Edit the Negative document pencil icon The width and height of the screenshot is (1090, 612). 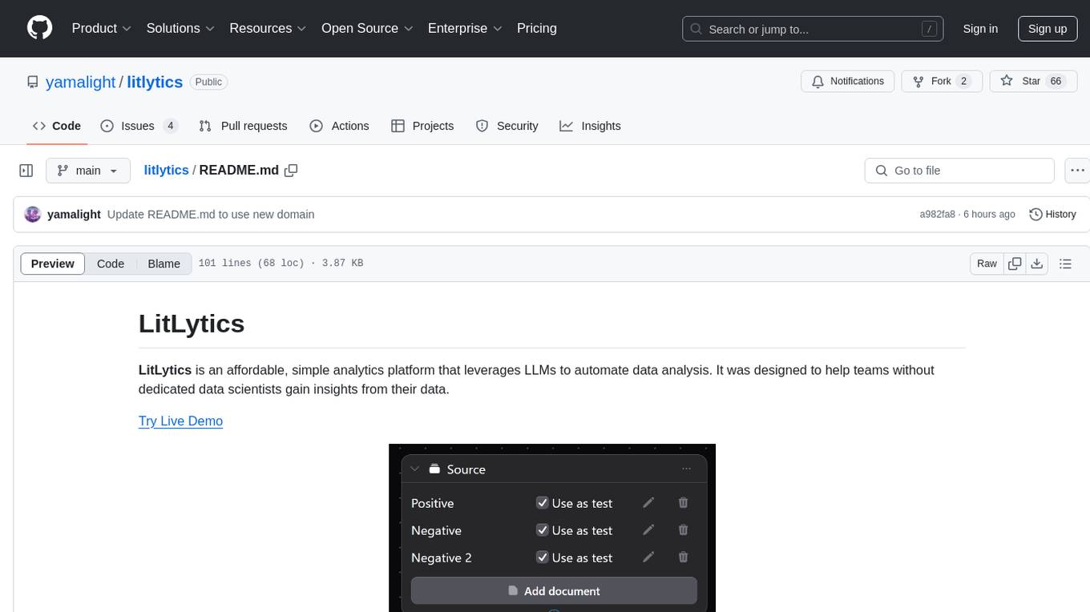(x=648, y=530)
